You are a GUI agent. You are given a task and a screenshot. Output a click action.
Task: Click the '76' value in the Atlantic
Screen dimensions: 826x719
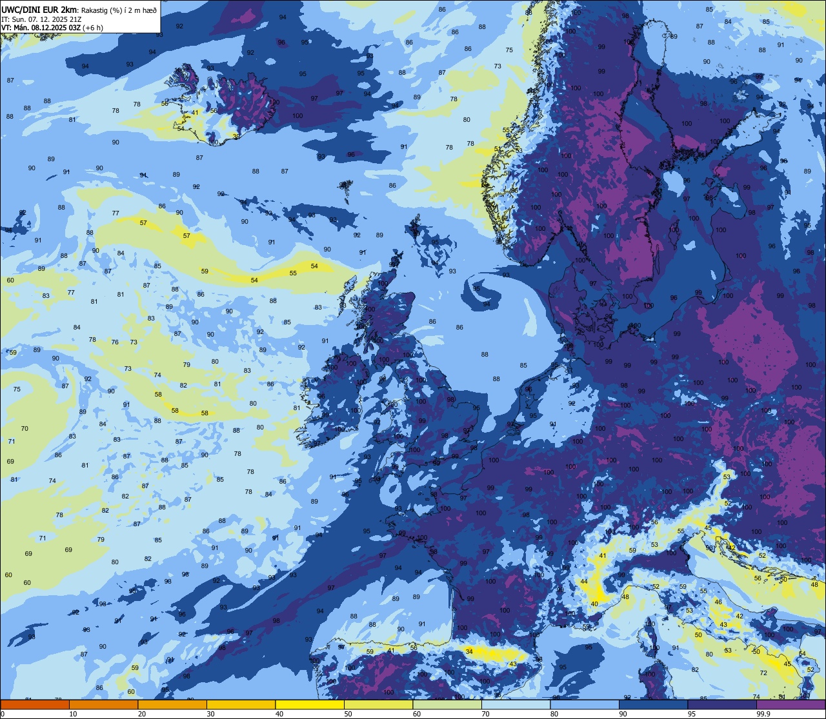click(x=115, y=342)
